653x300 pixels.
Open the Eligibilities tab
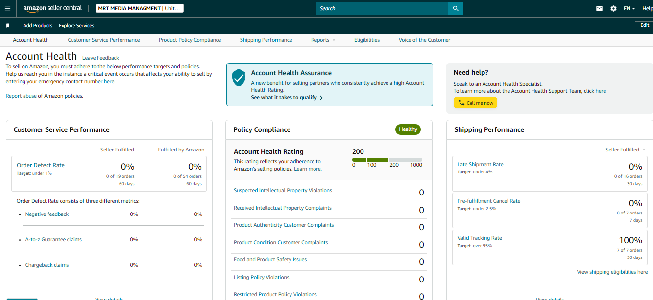[367, 40]
